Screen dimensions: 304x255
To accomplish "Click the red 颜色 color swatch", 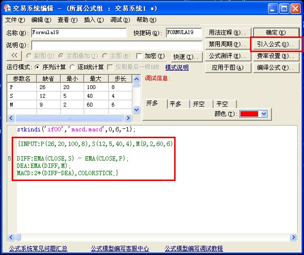I will point(249,114).
